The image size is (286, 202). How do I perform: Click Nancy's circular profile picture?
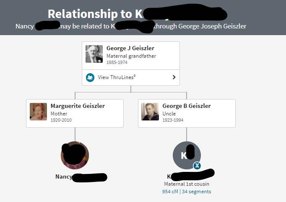[75, 155]
